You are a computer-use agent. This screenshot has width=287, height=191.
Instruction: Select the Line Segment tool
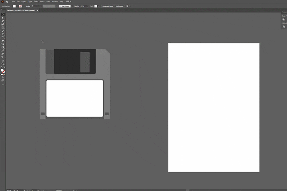coord(3,31)
